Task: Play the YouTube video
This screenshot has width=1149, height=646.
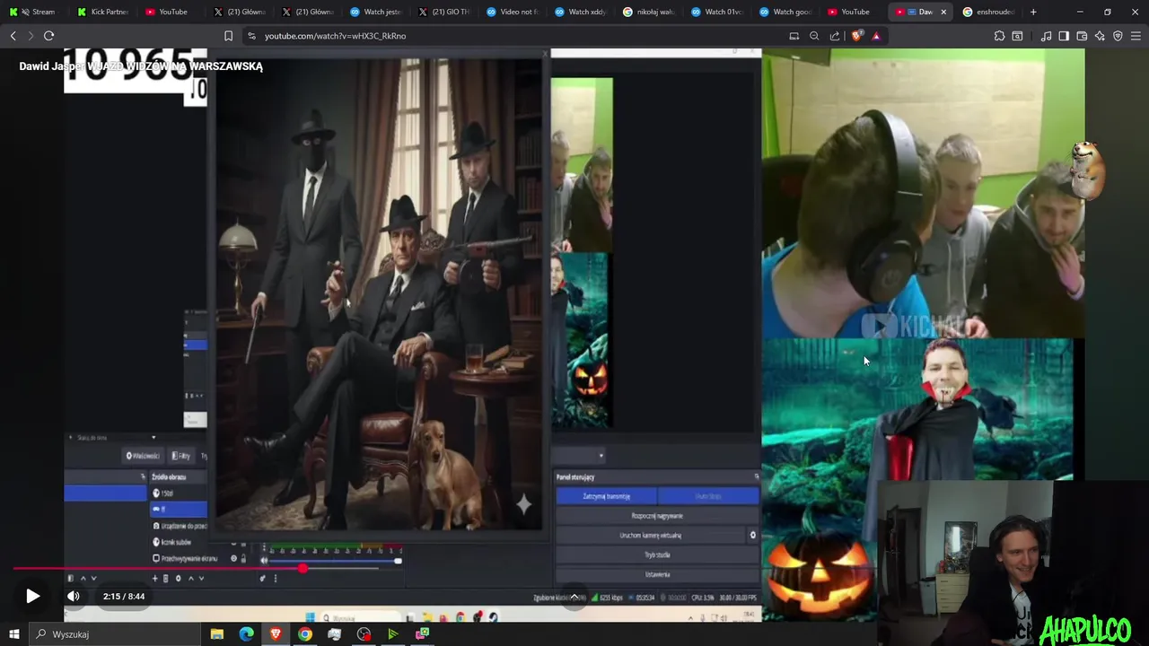Action: coord(32,596)
